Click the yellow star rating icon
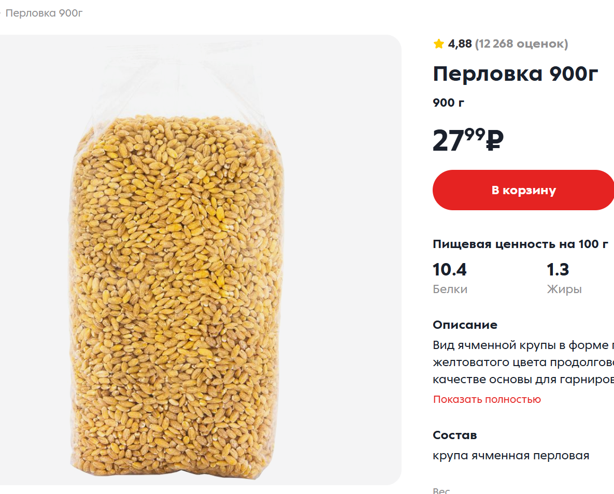Viewport: 614px width, 494px height. pyautogui.click(x=439, y=44)
